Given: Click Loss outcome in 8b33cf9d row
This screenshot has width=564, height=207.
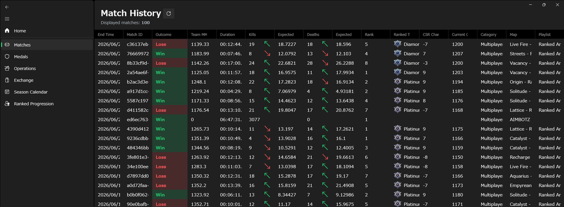Looking at the screenshot, I should 170,63.
